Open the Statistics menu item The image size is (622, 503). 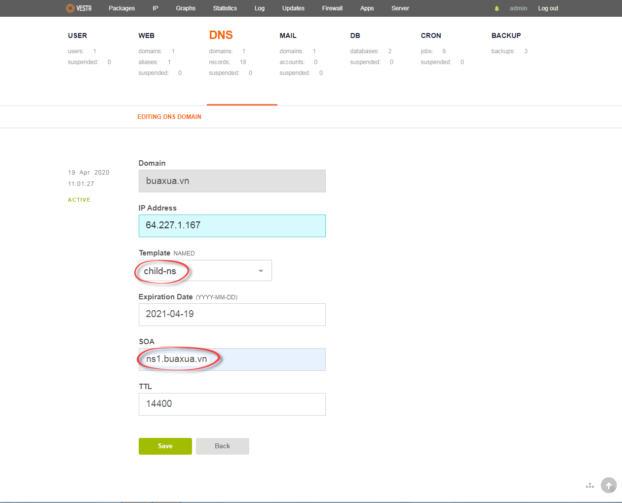(x=225, y=8)
